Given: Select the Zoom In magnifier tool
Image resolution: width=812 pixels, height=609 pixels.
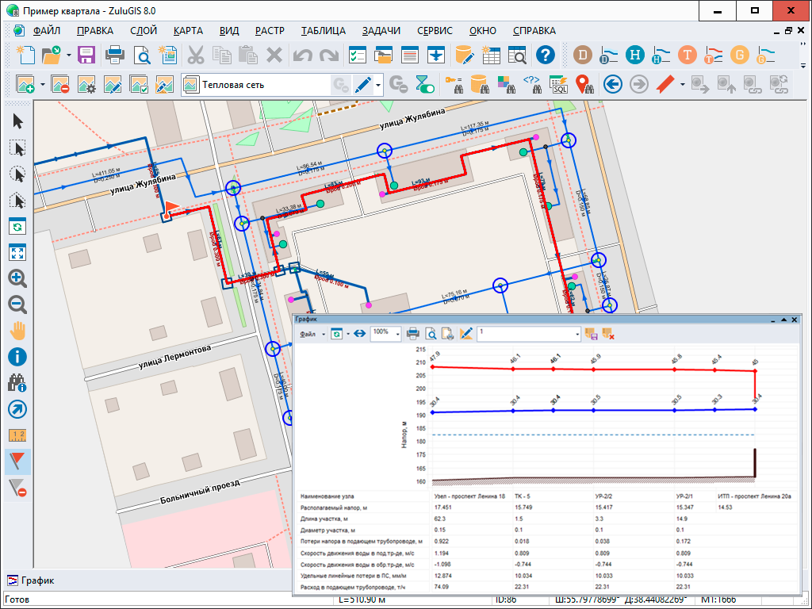Looking at the screenshot, I should [x=17, y=278].
